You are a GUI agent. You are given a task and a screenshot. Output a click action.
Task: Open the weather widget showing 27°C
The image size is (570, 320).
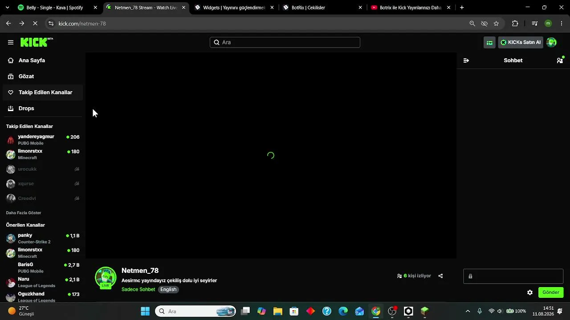21,311
